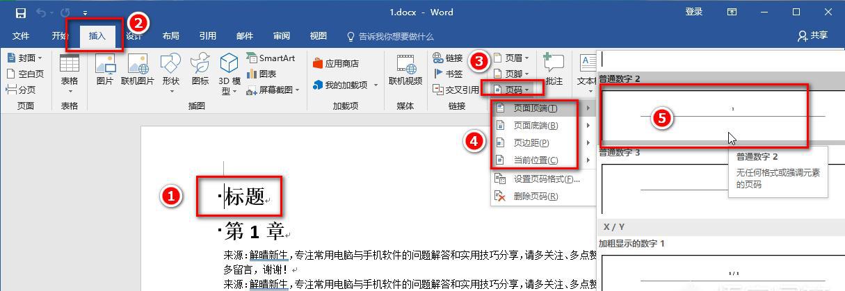Open the 屏幕截图 screenshot dropdown
This screenshot has width=845, height=291.
(273, 90)
